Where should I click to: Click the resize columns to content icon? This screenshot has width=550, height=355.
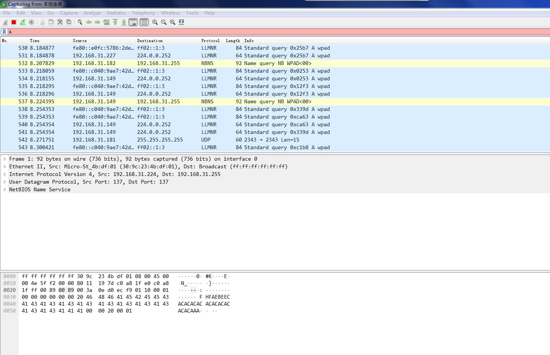click(181, 22)
